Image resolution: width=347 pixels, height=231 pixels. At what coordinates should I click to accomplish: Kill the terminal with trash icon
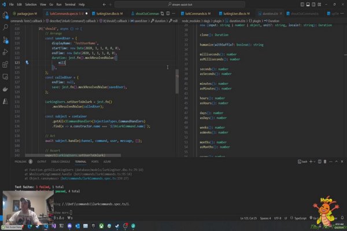point(325,162)
